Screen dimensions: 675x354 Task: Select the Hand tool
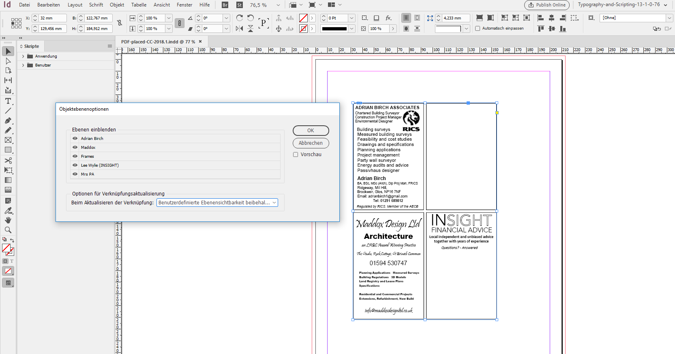8,220
